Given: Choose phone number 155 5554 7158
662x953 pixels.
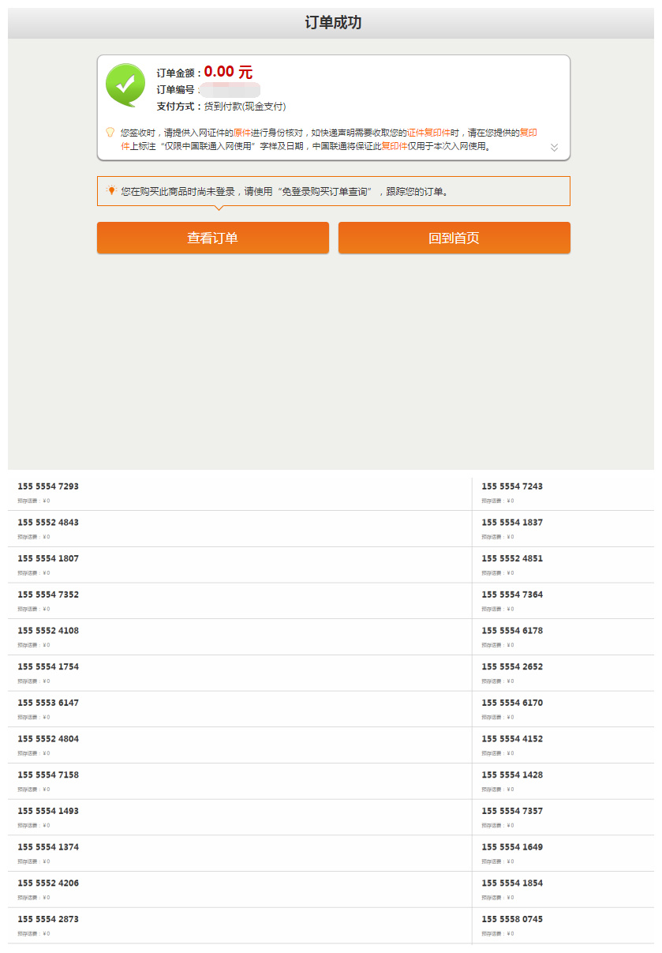Looking at the screenshot, I should click(48, 775).
